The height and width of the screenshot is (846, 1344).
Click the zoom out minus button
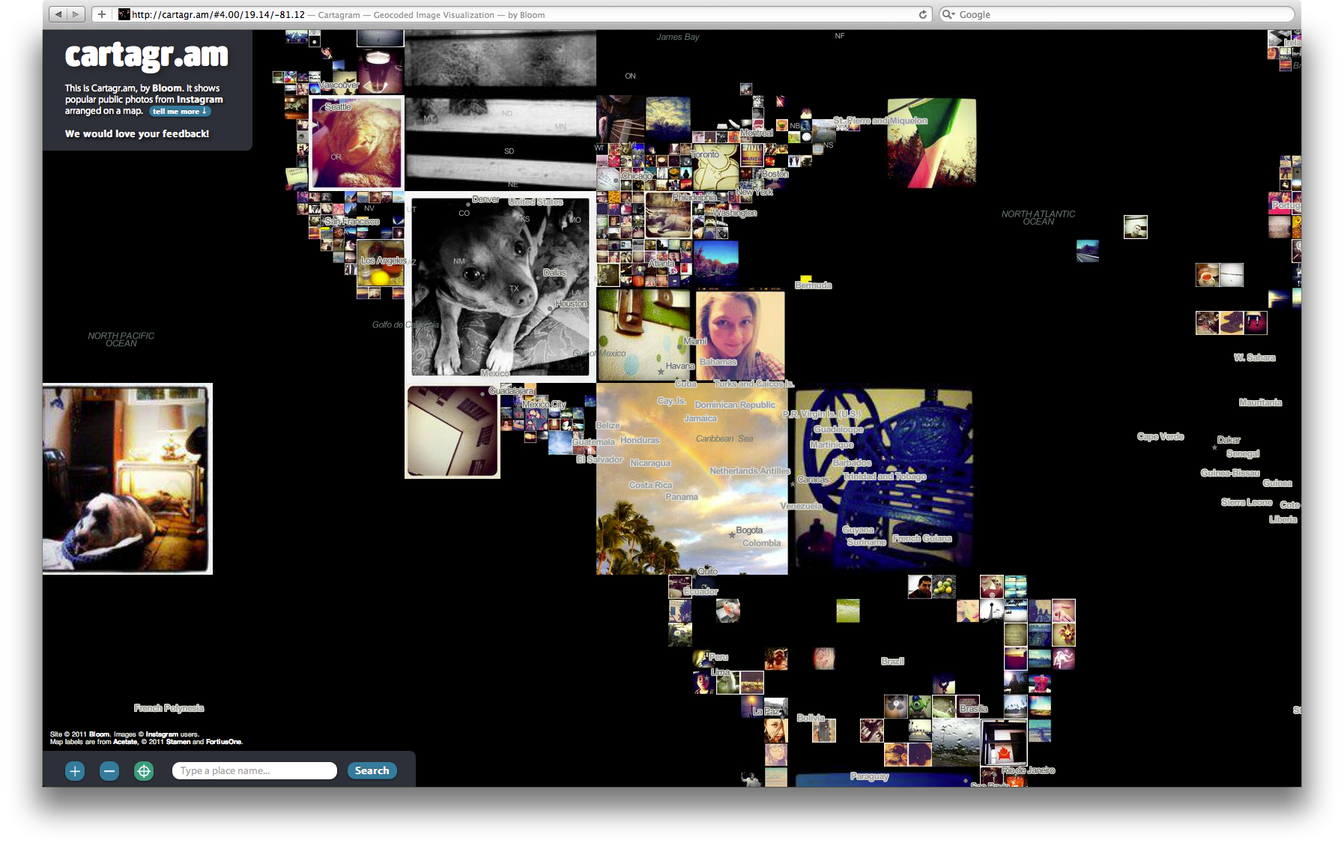tap(109, 770)
